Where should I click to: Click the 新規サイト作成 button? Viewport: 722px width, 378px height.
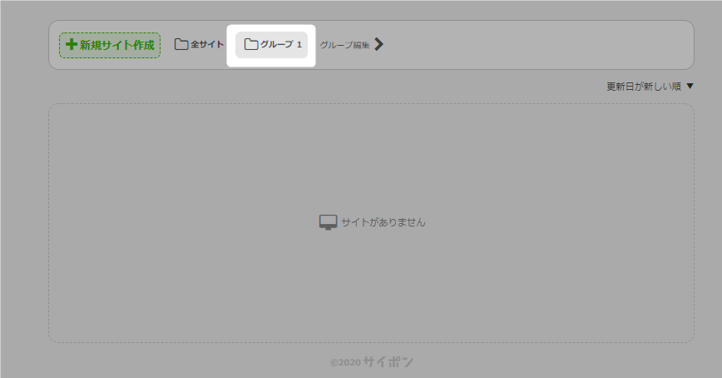click(110, 45)
